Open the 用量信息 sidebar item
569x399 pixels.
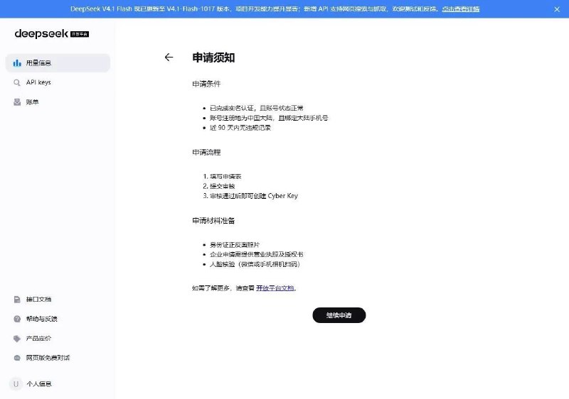click(x=58, y=63)
